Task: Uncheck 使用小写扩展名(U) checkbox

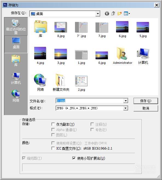Action: click(74, 158)
